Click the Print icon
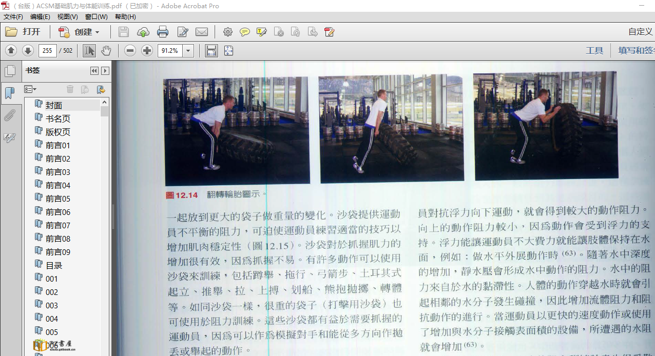Screen dimensions: 655x356 pos(163,32)
